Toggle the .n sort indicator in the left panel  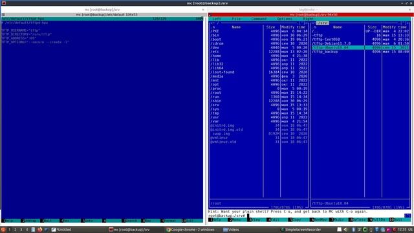click(213, 27)
